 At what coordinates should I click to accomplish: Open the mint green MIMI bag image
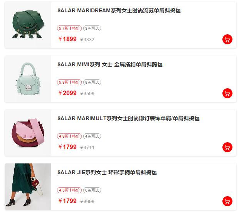tap(28, 79)
